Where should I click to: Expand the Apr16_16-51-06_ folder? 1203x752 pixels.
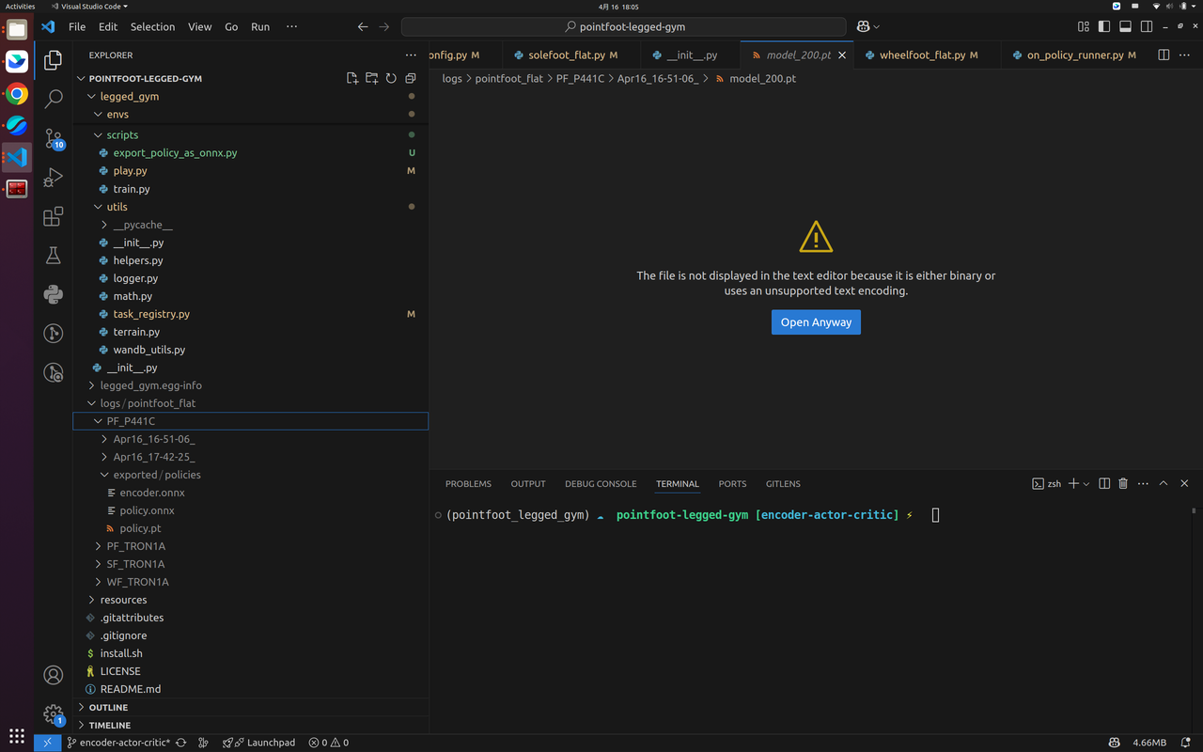pos(250,439)
